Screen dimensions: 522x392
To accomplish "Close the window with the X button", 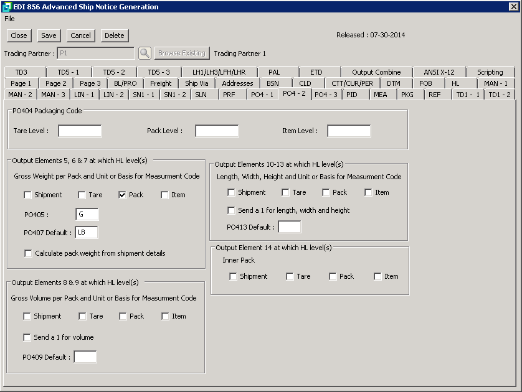I will (513, 7).
